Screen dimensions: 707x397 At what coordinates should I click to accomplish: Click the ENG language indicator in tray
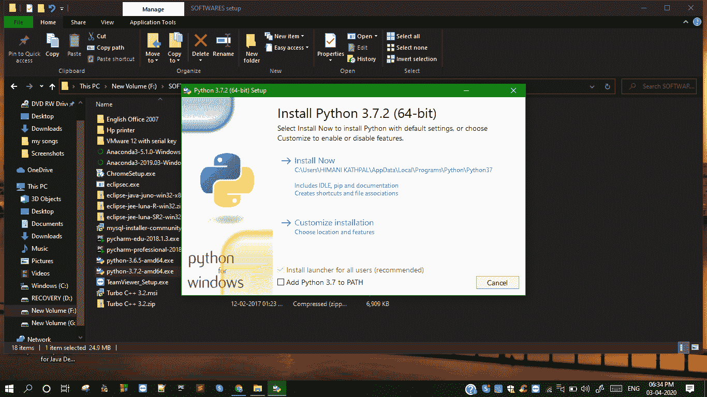[634, 388]
